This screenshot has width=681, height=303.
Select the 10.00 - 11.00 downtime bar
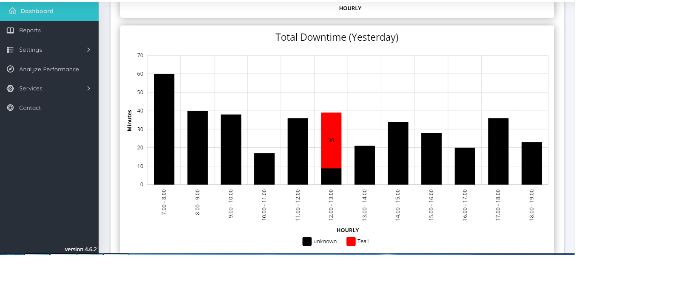point(264,169)
